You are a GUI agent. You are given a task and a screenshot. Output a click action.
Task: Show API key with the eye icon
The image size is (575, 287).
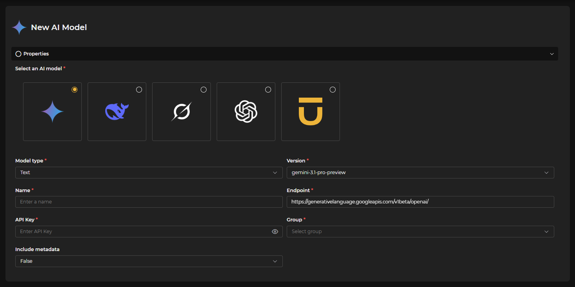275,232
